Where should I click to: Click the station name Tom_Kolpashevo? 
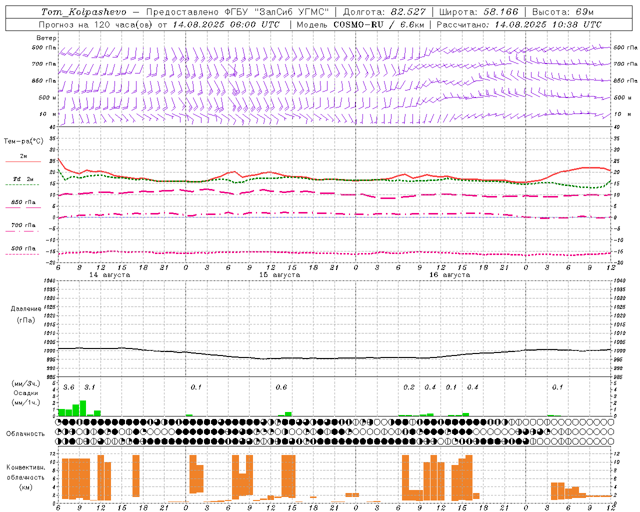tap(84, 12)
